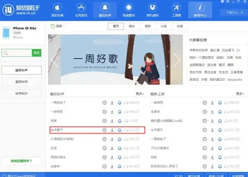The height and width of the screenshot is (177, 248).
Task: Search the hot keyword 告白气球
Action: [x=196, y=72]
